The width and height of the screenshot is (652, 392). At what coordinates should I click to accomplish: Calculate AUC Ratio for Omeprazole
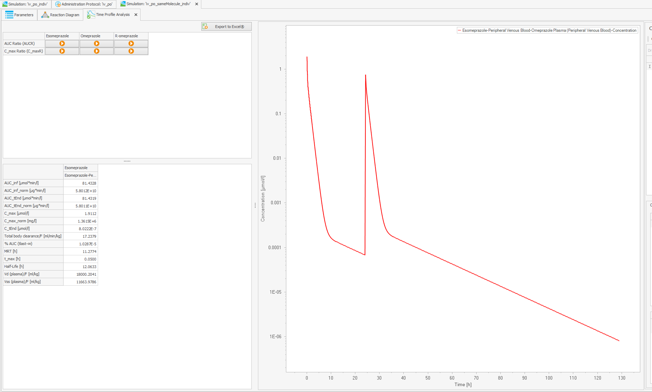pos(97,43)
